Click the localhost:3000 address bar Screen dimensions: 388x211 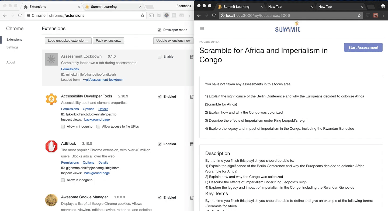pyautogui.click(x=291, y=15)
